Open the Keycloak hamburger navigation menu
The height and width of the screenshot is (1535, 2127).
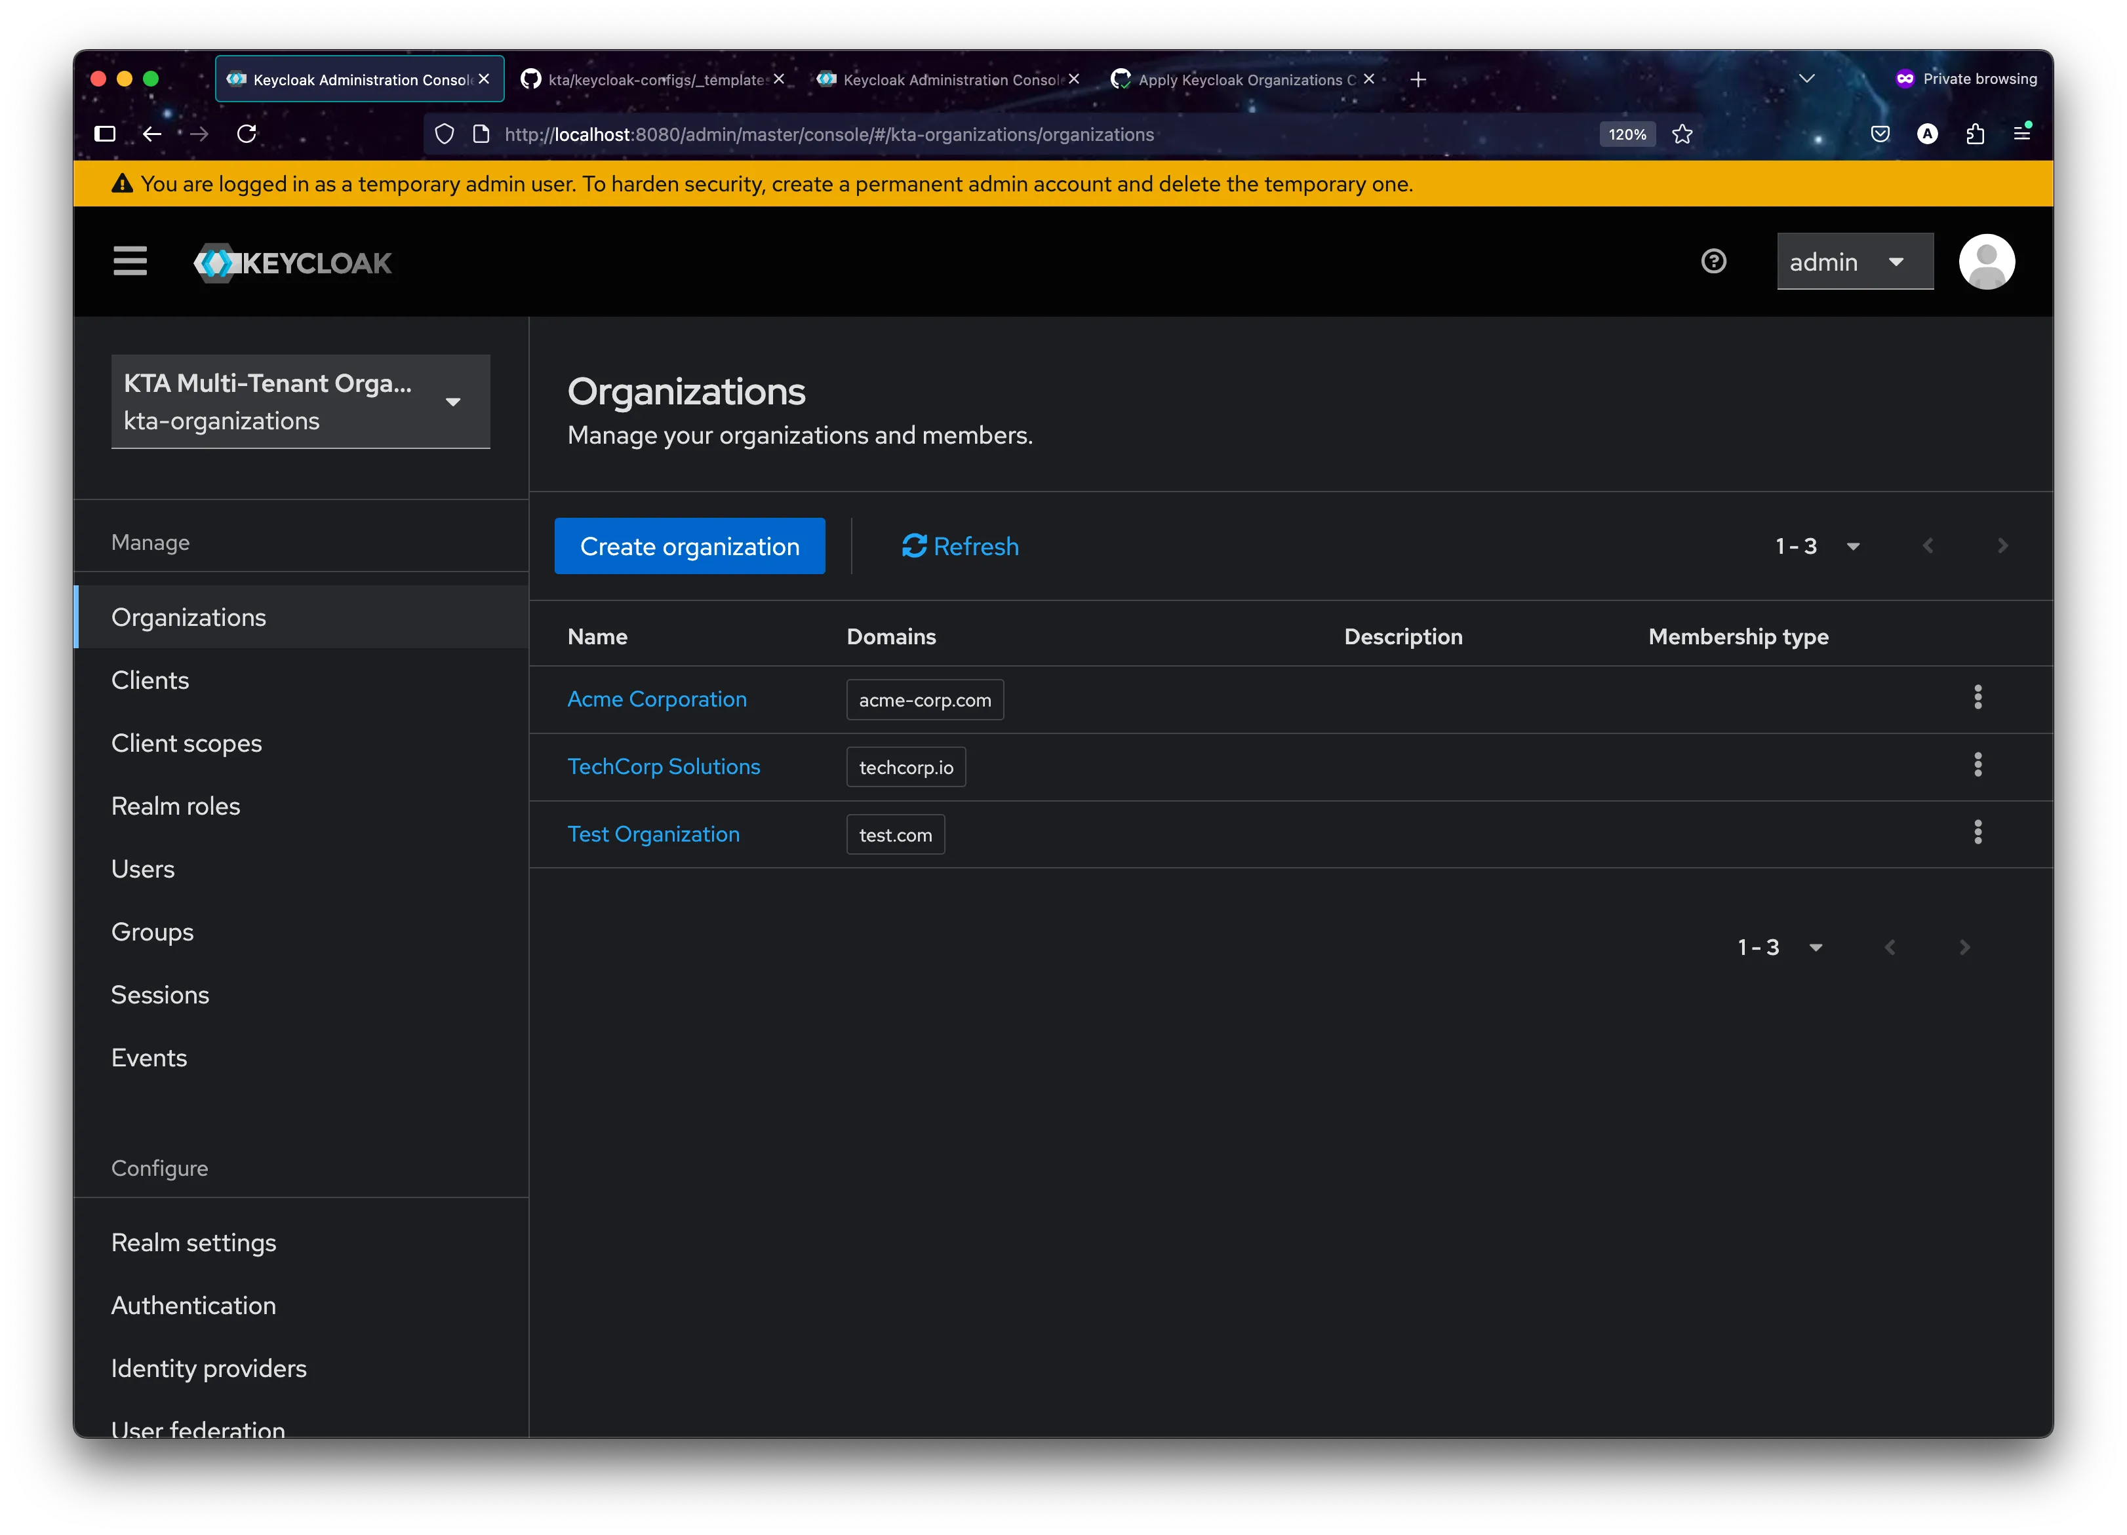coord(130,262)
